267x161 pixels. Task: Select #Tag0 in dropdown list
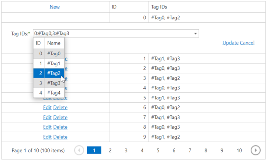[49, 54]
